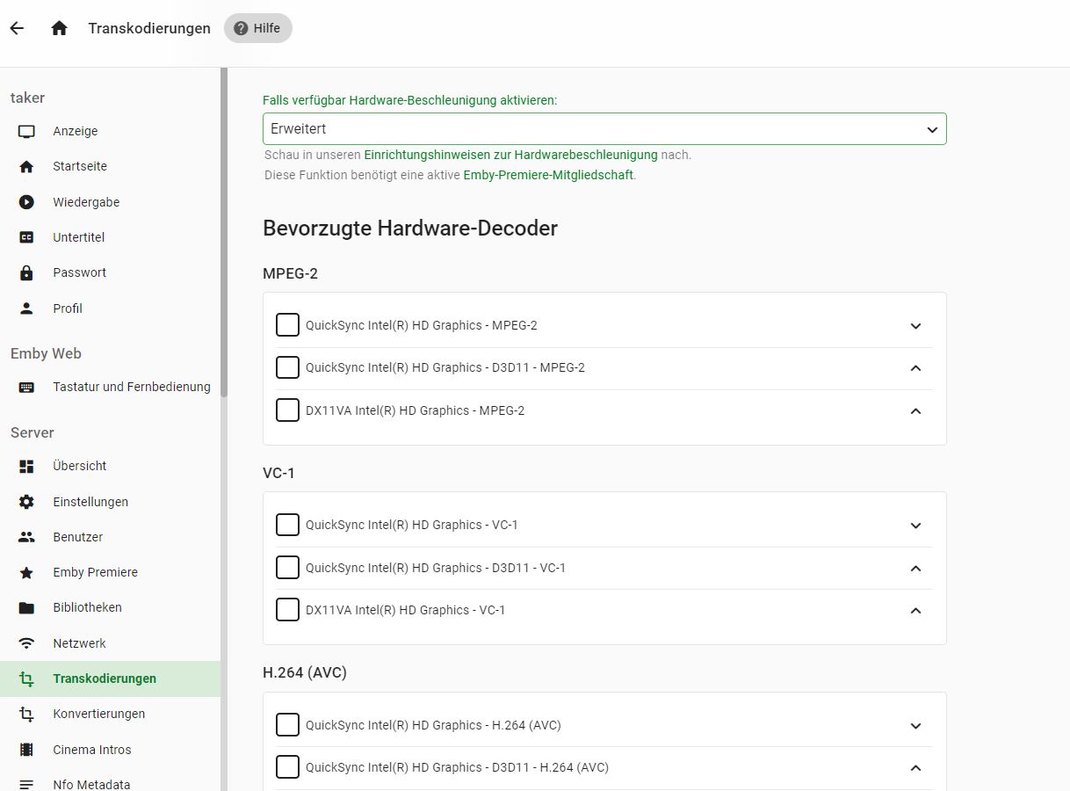Move QuickSync D3D11 VC-1 up with chevron
The image size is (1070, 791).
915,569
